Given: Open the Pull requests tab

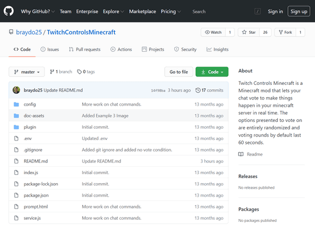Looking at the screenshot, I should [84, 49].
